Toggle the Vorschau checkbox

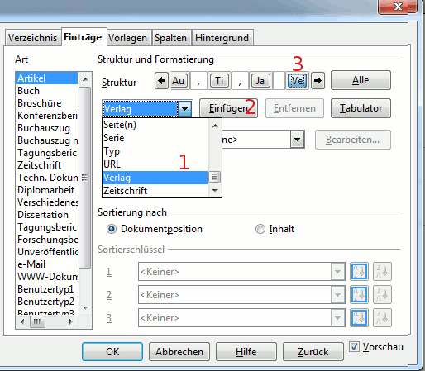(355, 347)
